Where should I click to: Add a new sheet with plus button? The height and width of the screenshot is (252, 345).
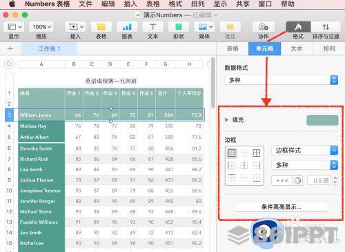[10, 48]
